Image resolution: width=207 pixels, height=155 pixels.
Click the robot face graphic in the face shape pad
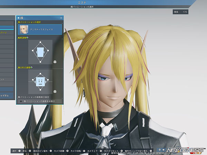pyautogui.click(x=40, y=82)
